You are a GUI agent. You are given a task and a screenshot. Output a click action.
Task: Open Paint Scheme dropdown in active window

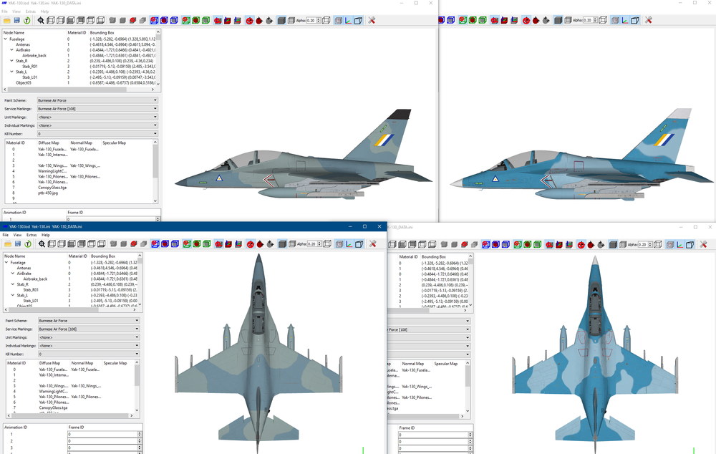pos(89,321)
